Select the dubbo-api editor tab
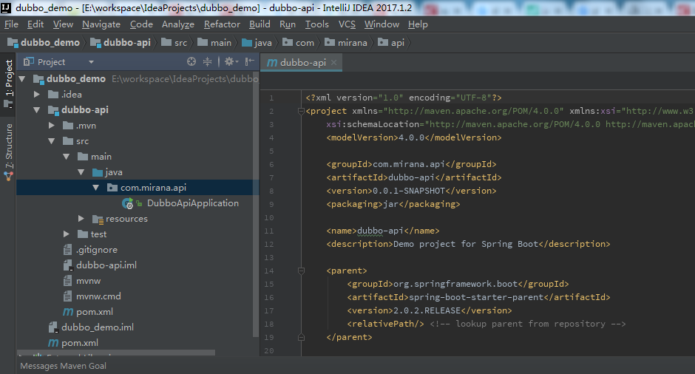Screen dimensions: 695x374 [x=302, y=63]
